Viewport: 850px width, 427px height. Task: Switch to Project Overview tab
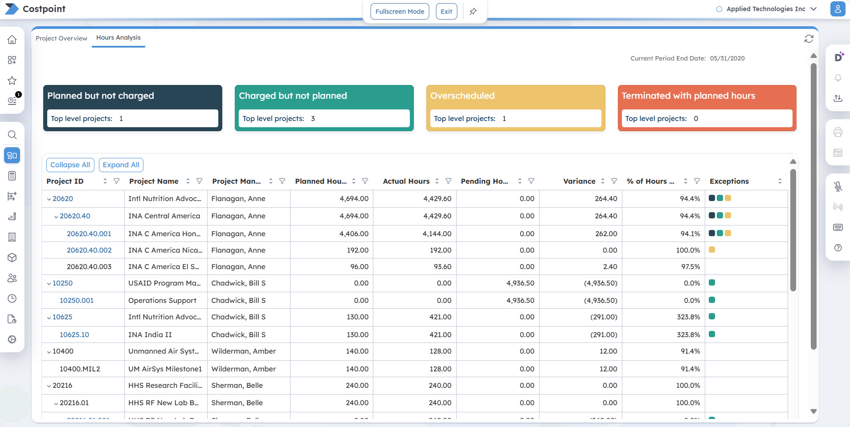click(61, 38)
